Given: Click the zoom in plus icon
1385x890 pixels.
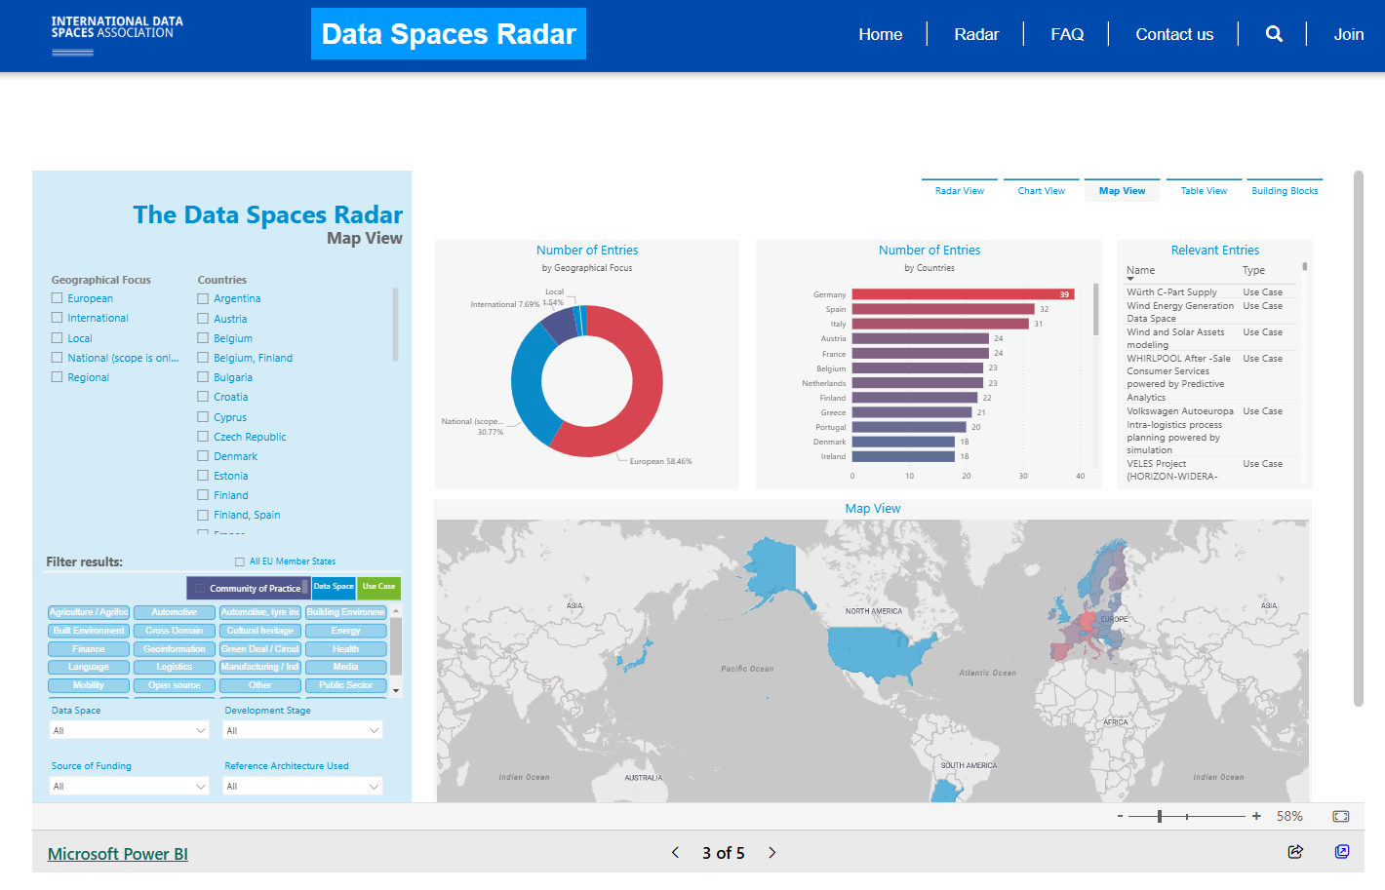Looking at the screenshot, I should (x=1256, y=816).
